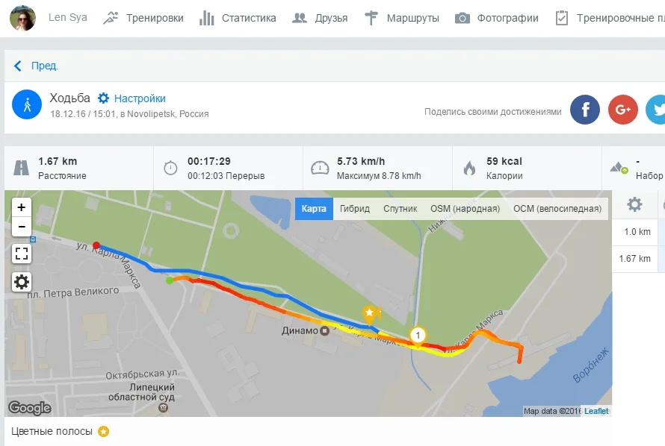The width and height of the screenshot is (665, 446).
Task: Select OSM (народная) map layer
Action: (465, 209)
